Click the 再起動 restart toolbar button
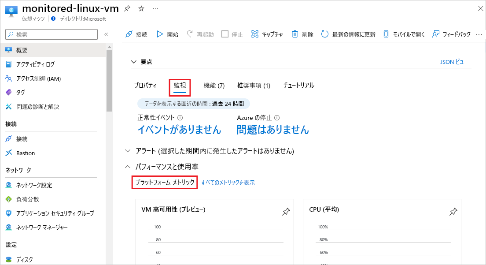486x265 pixels. tap(200, 34)
